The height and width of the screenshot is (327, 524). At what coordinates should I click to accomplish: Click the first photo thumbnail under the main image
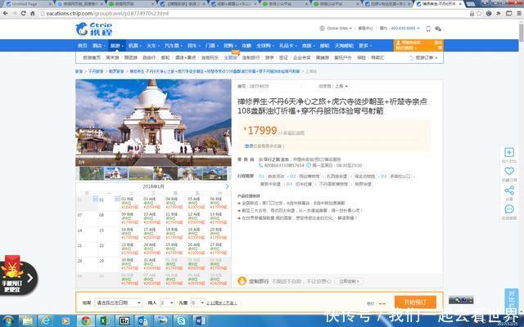[x=92, y=173]
